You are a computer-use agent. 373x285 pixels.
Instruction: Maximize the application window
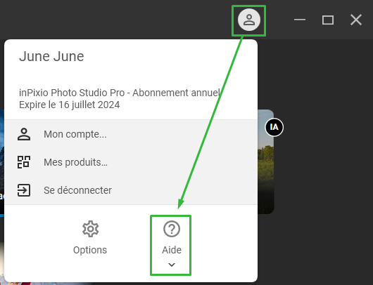328,20
